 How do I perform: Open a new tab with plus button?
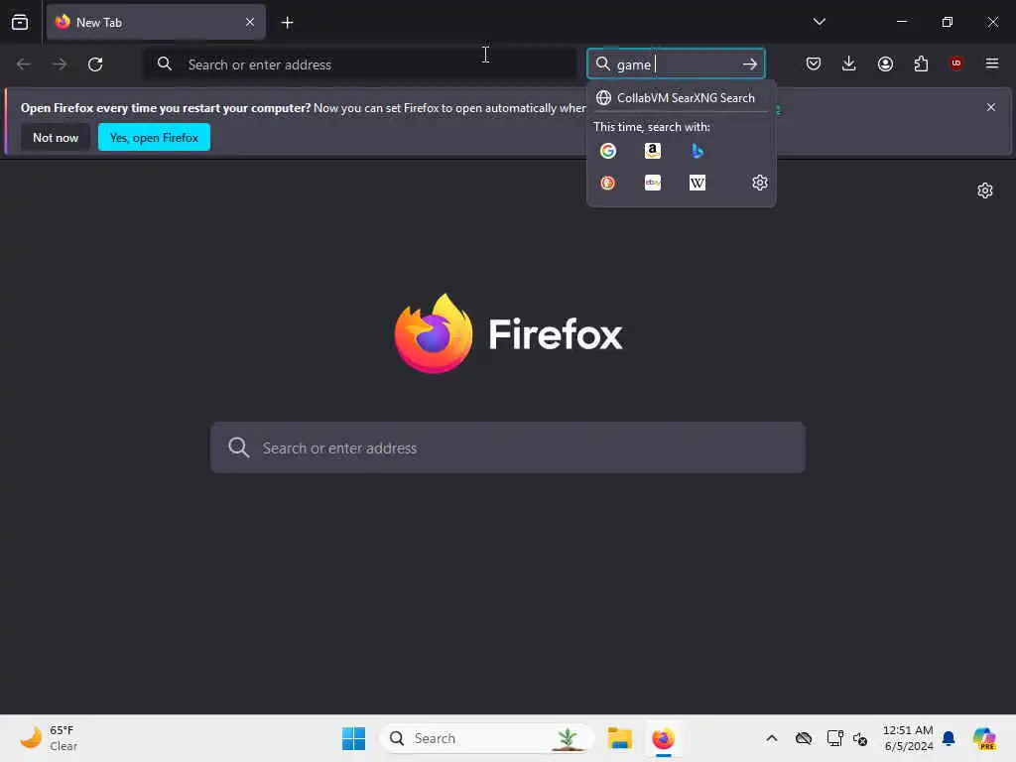[287, 23]
